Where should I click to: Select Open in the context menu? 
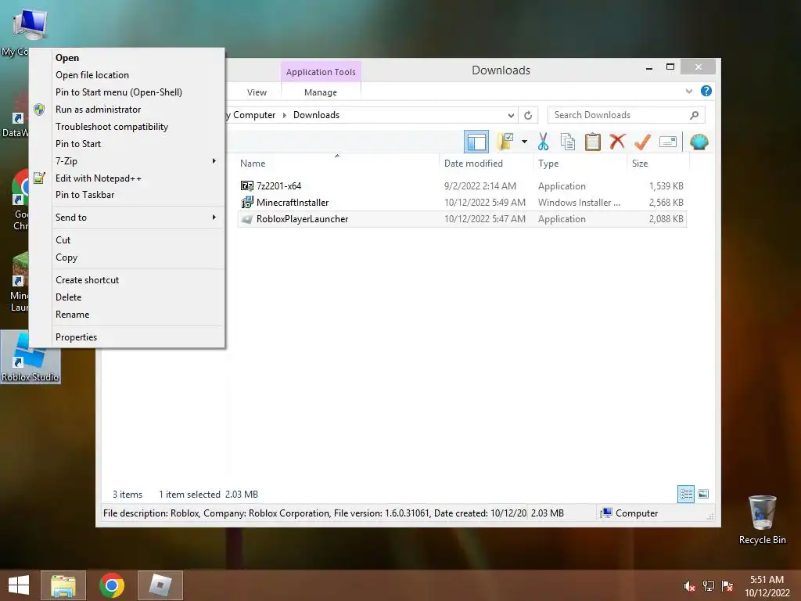click(x=128, y=58)
